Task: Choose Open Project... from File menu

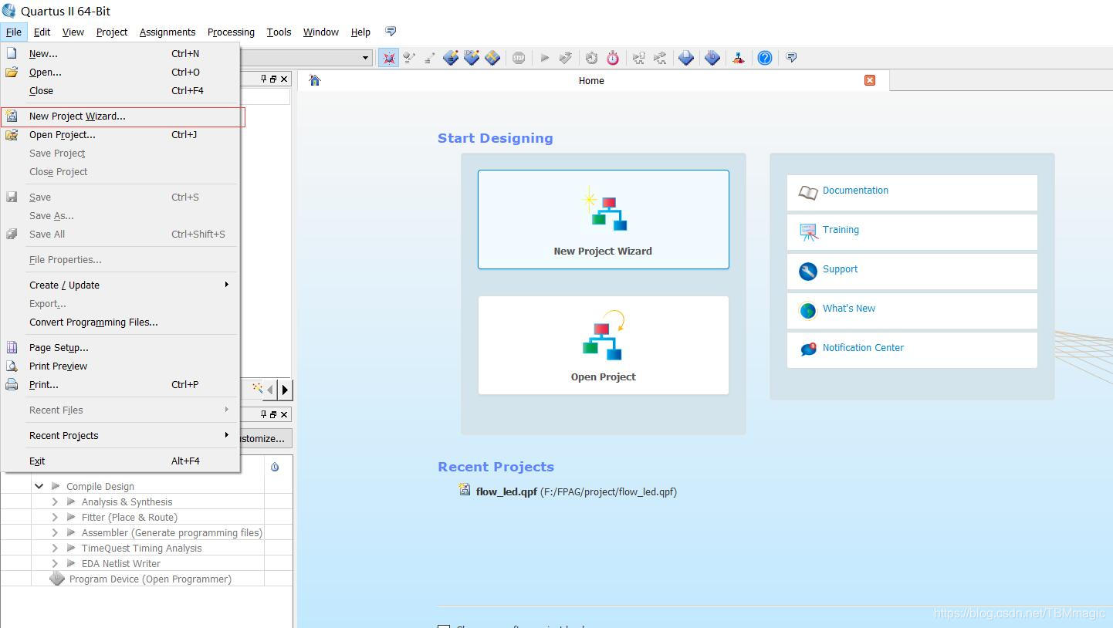Action: click(x=120, y=134)
